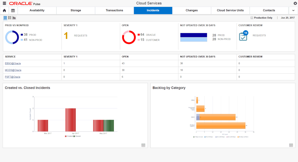
Task: Open the Changes tab
Action: tap(191, 10)
